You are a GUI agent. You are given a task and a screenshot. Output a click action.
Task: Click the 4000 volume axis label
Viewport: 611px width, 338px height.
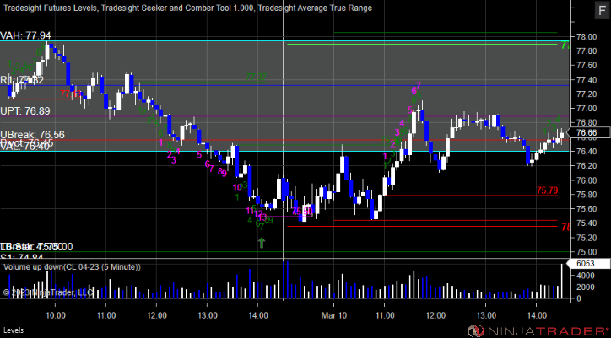pyautogui.click(x=584, y=276)
